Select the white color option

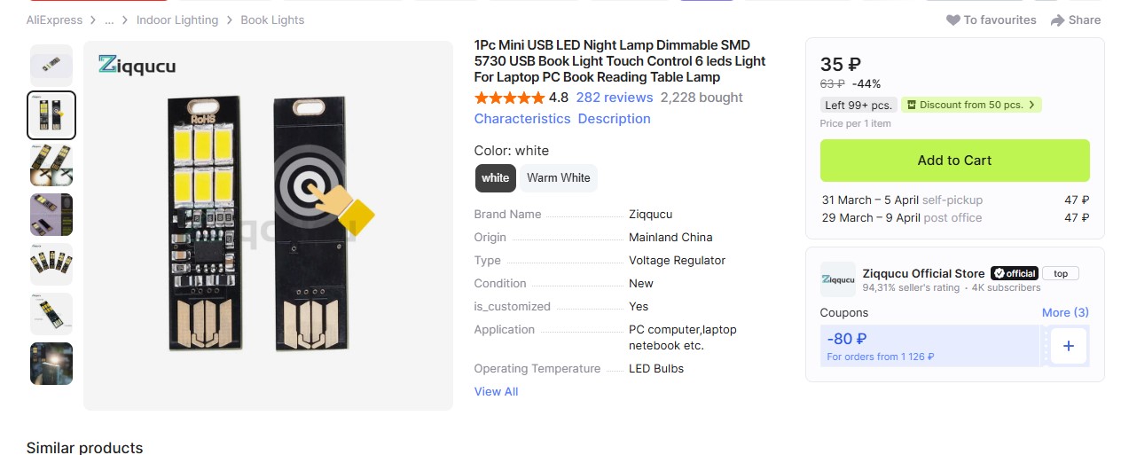coord(495,177)
